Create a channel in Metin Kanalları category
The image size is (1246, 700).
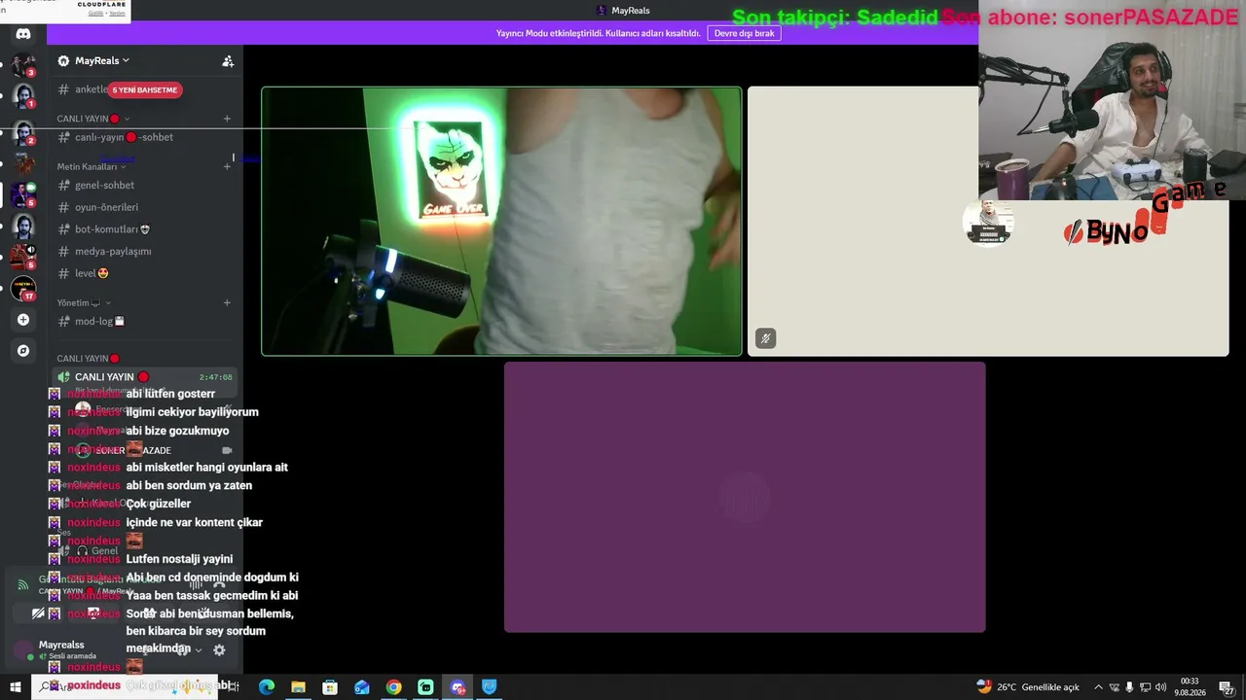pos(227,166)
